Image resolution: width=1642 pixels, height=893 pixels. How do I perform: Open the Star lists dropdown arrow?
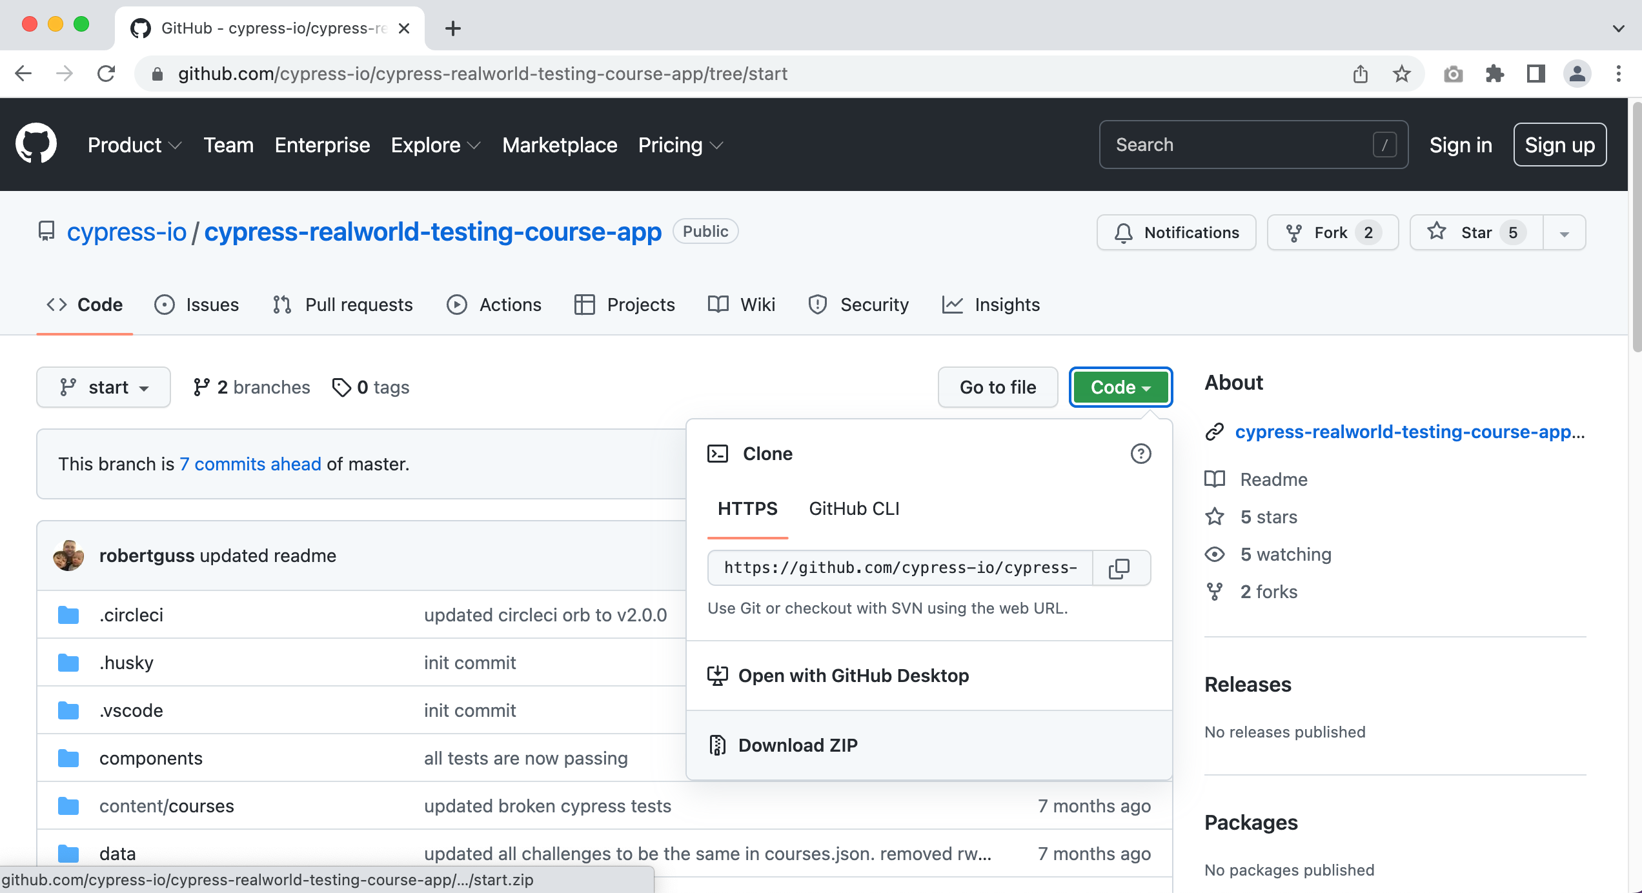[x=1564, y=233]
